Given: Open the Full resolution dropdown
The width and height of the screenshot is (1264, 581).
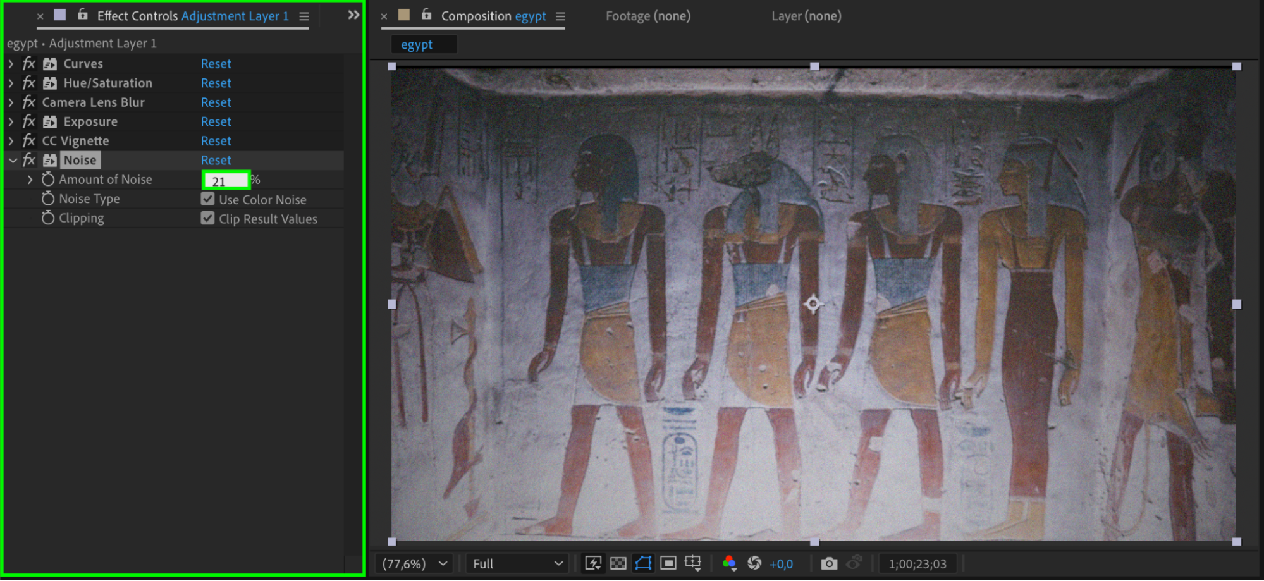Looking at the screenshot, I should [517, 563].
